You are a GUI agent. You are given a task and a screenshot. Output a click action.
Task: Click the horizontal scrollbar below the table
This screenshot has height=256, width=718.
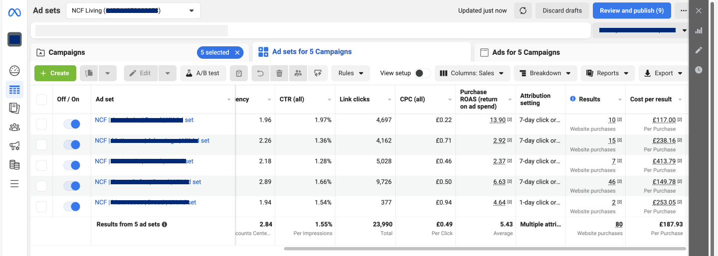coord(485,249)
